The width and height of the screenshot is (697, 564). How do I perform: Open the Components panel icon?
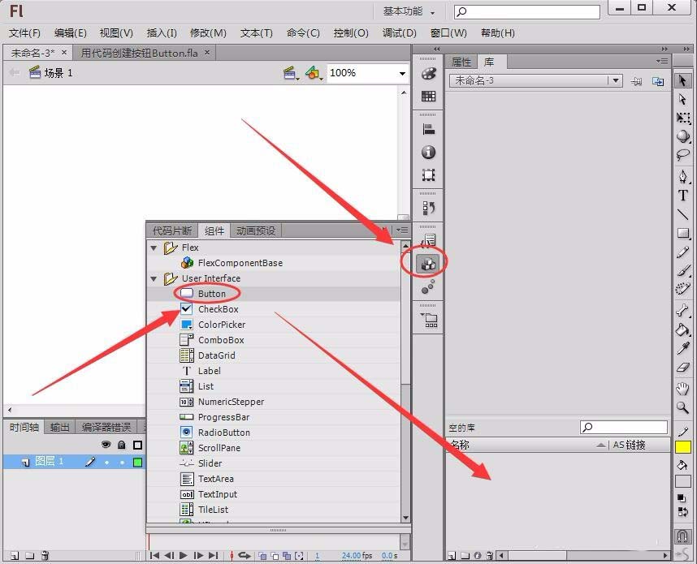pyautogui.click(x=428, y=263)
